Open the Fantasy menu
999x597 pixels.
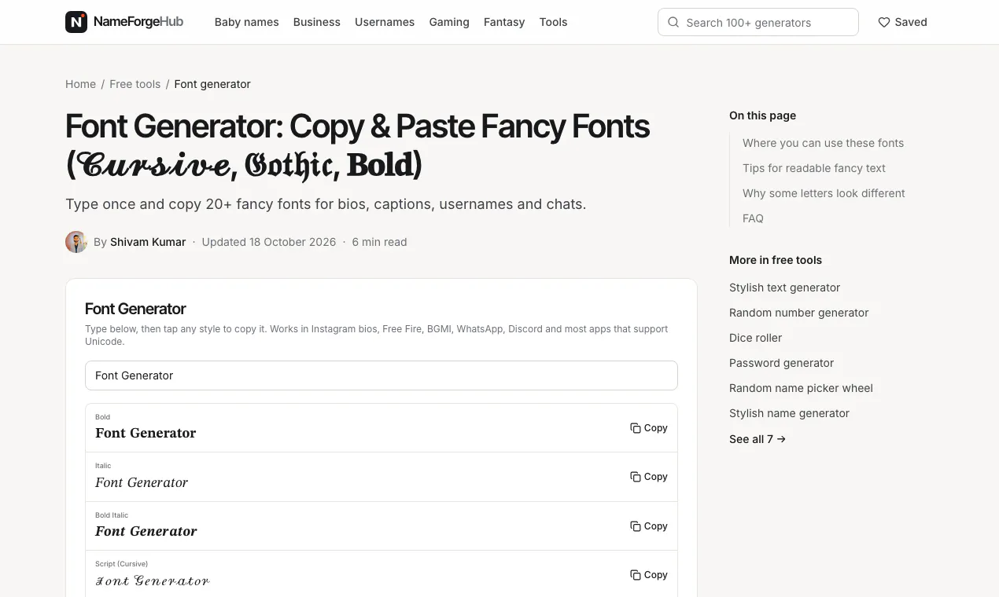pos(504,22)
